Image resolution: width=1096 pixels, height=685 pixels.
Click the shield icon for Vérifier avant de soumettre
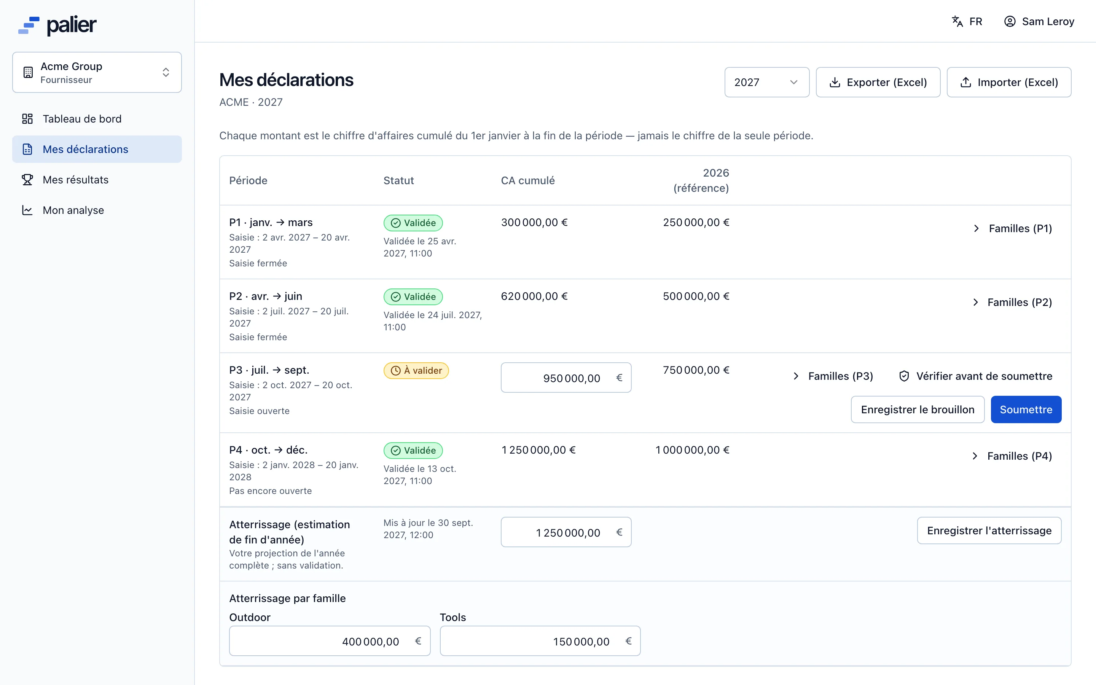tap(904, 376)
